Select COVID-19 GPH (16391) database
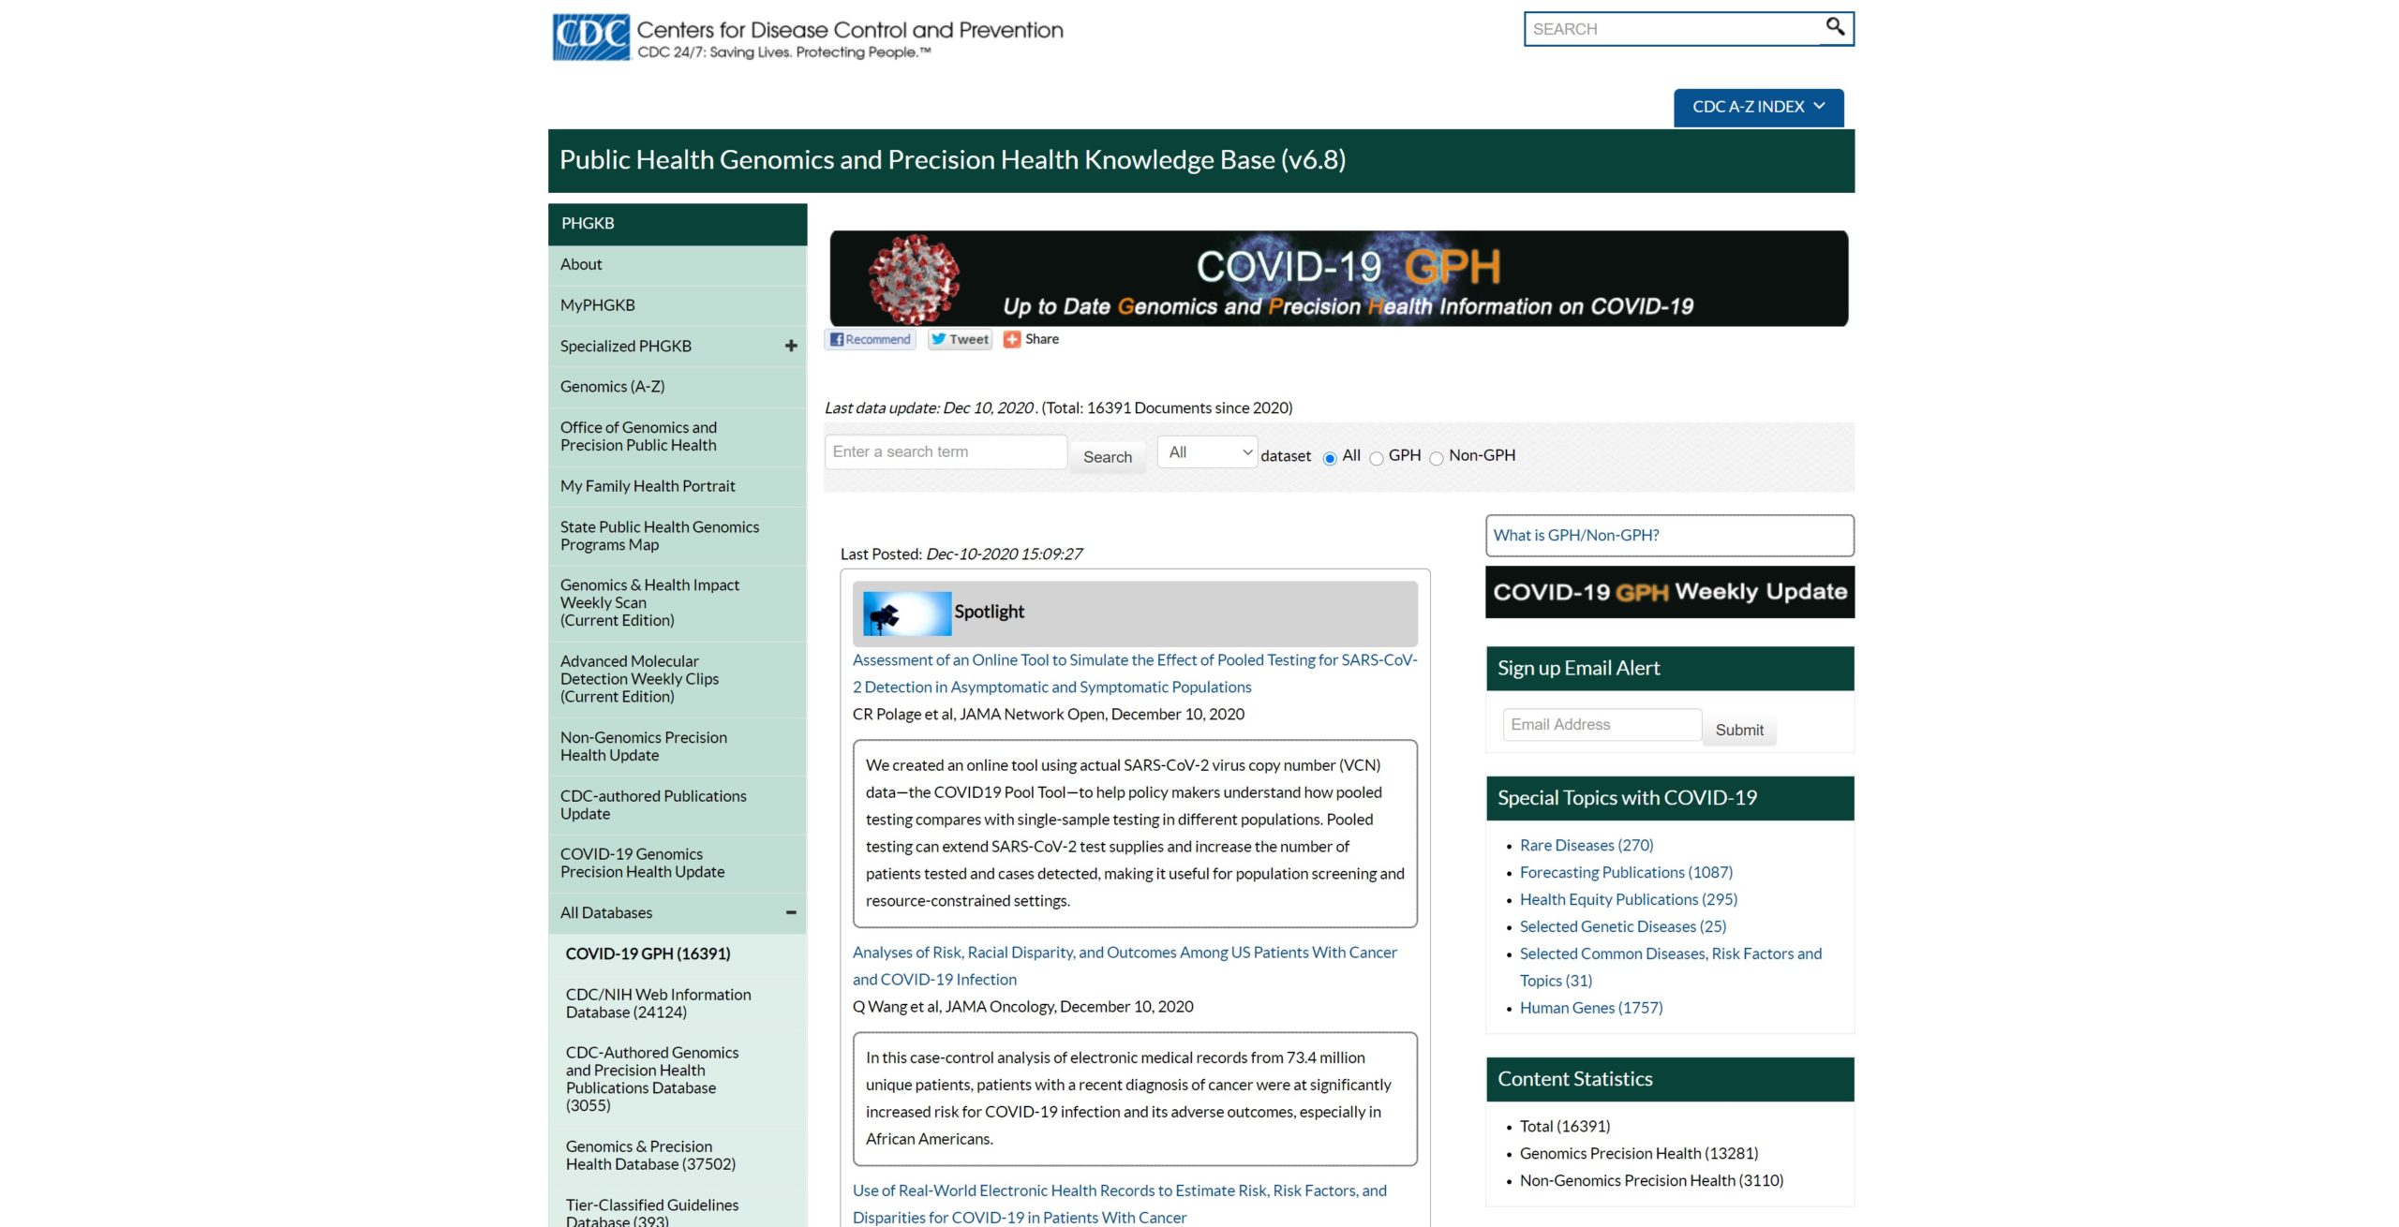2399x1227 pixels. pos(678,954)
